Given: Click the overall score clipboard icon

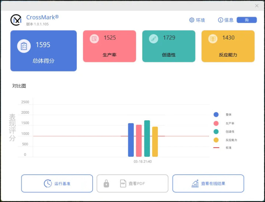Looking at the screenshot, I should (24, 46).
